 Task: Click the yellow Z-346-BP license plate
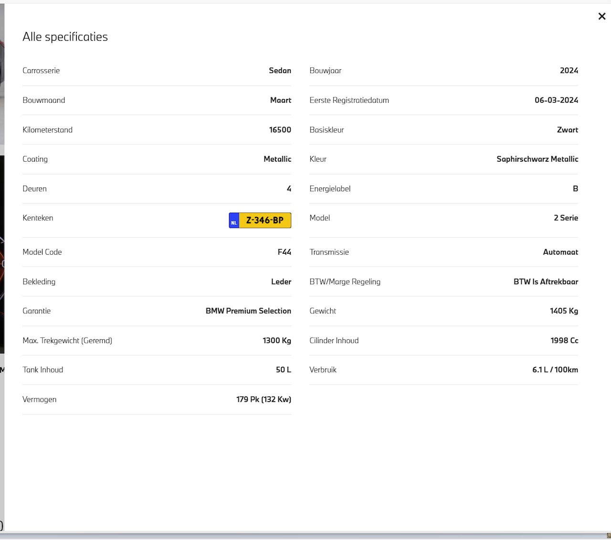tap(265, 220)
